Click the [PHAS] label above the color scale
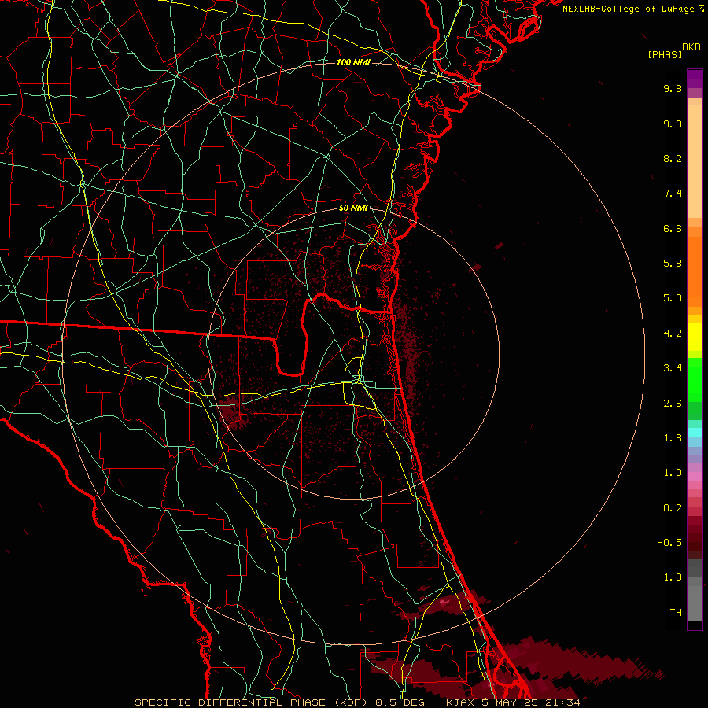Image resolution: width=708 pixels, height=708 pixels. coord(665,55)
